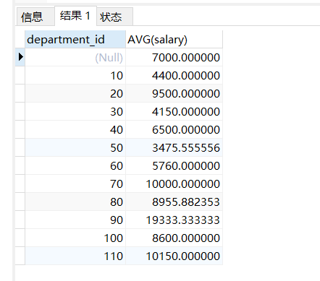
Task: Switch to the 信息 tab
Action: click(x=35, y=17)
